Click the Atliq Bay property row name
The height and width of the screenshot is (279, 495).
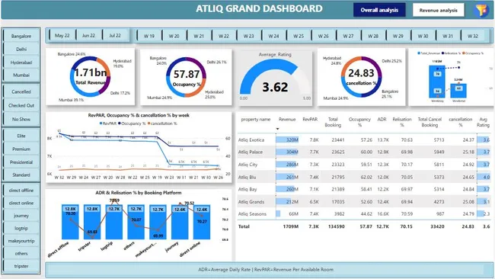[247, 189]
